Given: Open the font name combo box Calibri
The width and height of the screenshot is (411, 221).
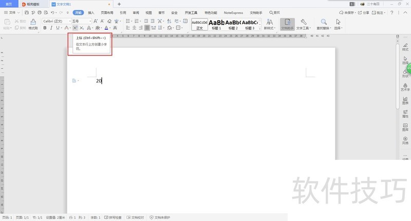Looking at the screenshot, I should pos(57,21).
